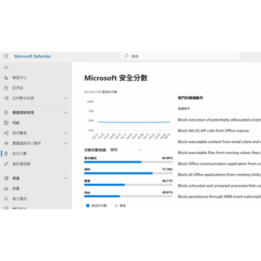Expand the 暴露風險深入解析 chevron
The image size is (261, 261).
[66, 143]
